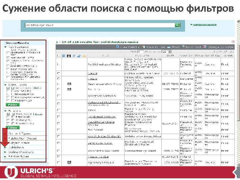
Task: Sort results by the Format column header
Action: (228, 56)
